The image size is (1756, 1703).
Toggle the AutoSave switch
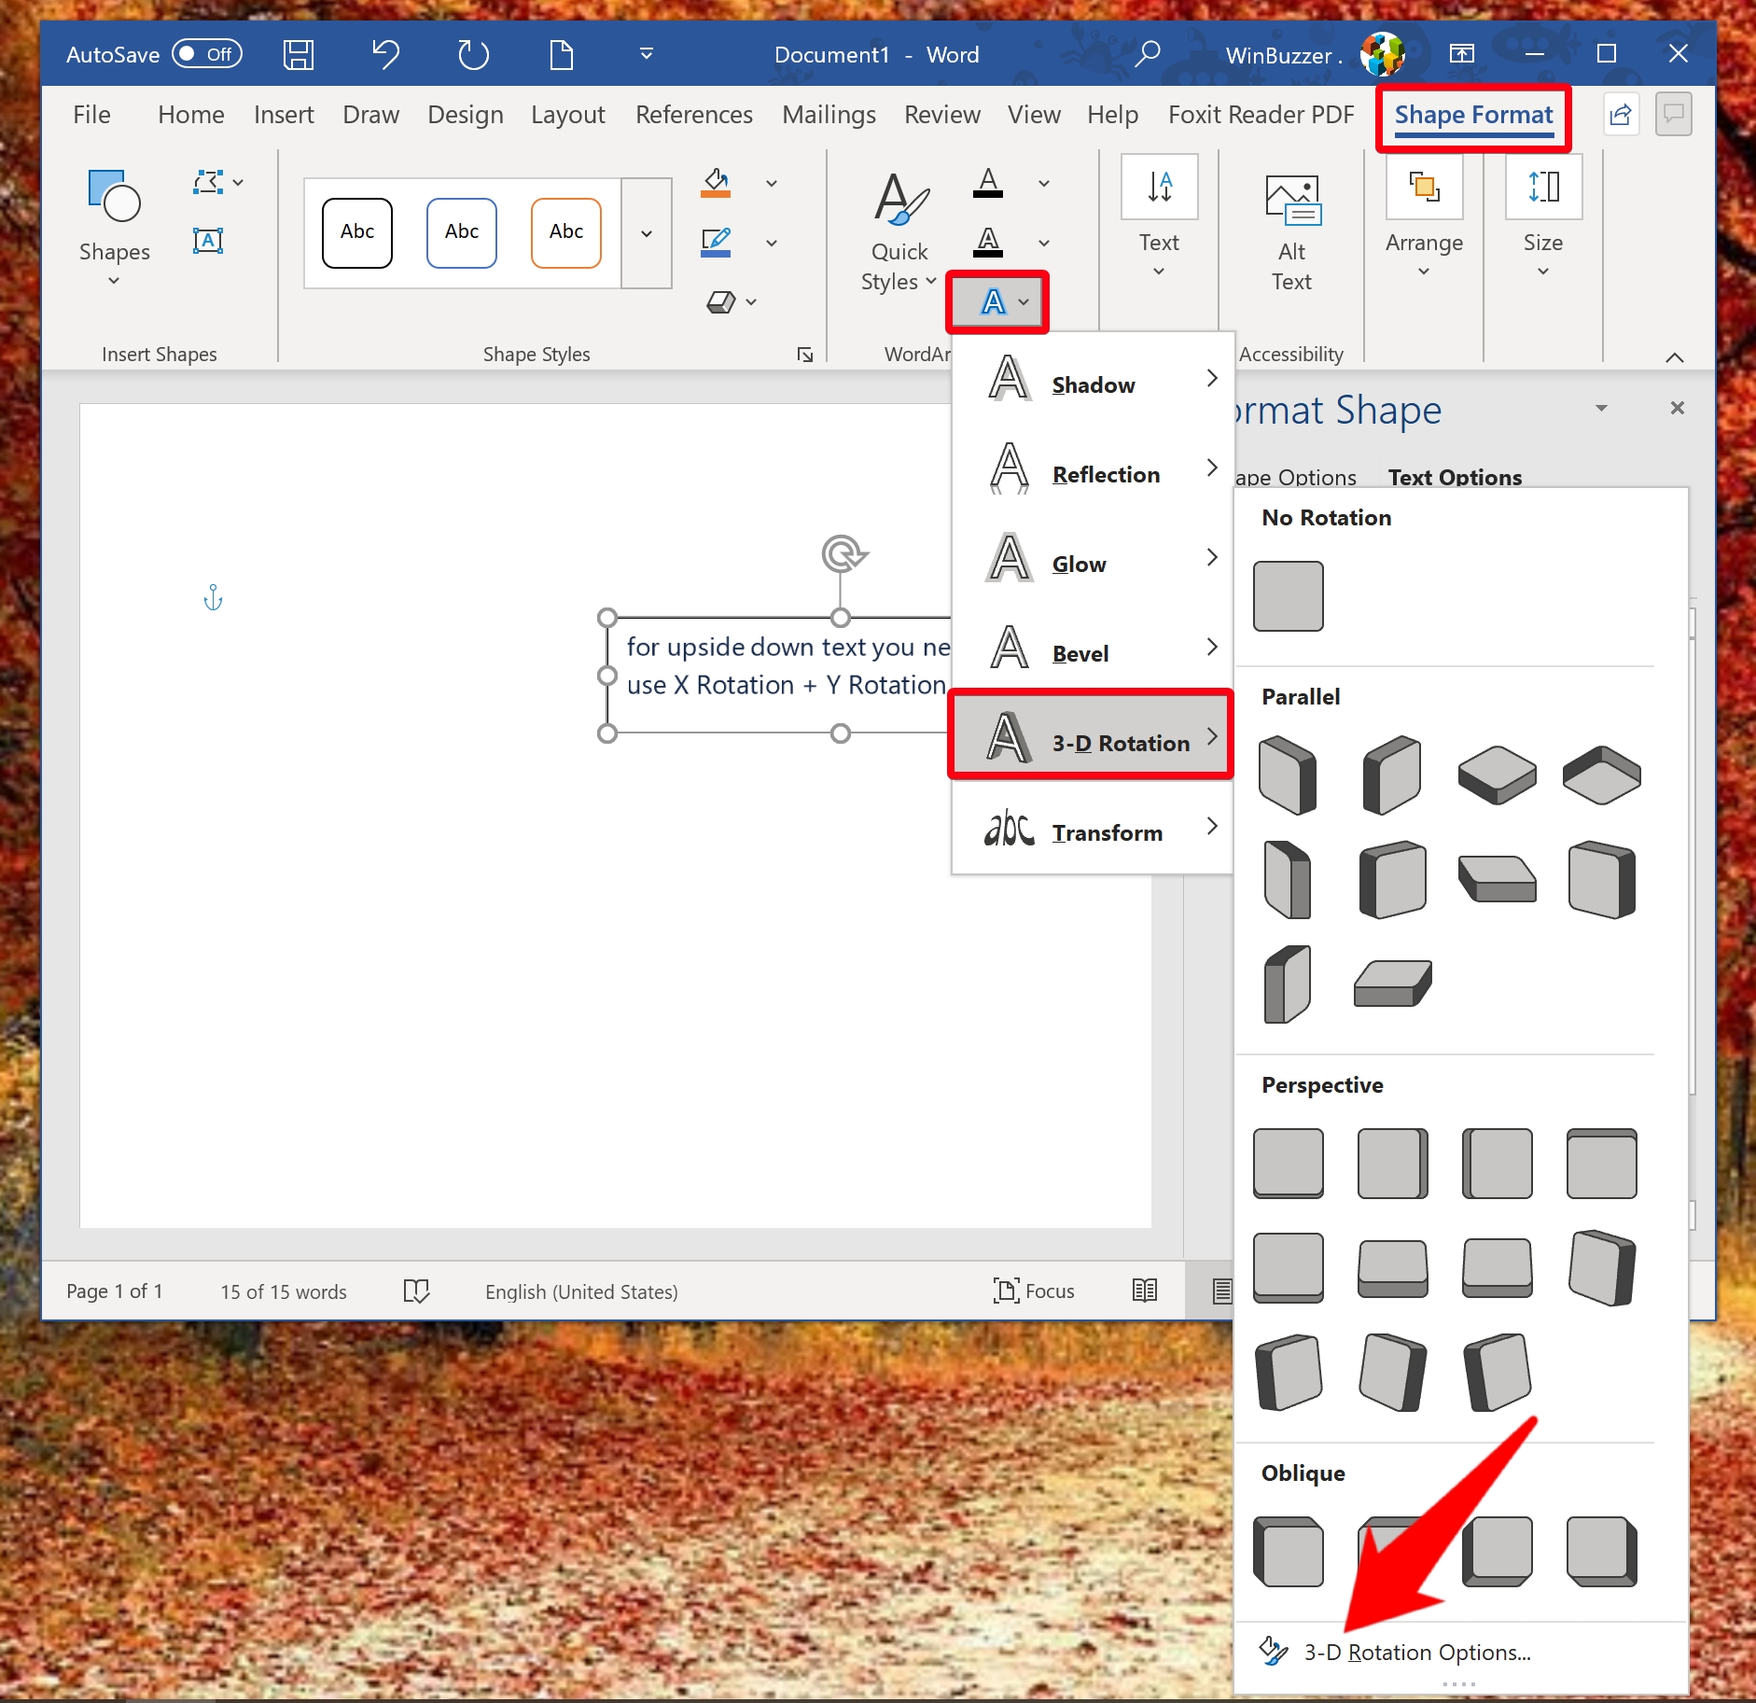point(206,54)
